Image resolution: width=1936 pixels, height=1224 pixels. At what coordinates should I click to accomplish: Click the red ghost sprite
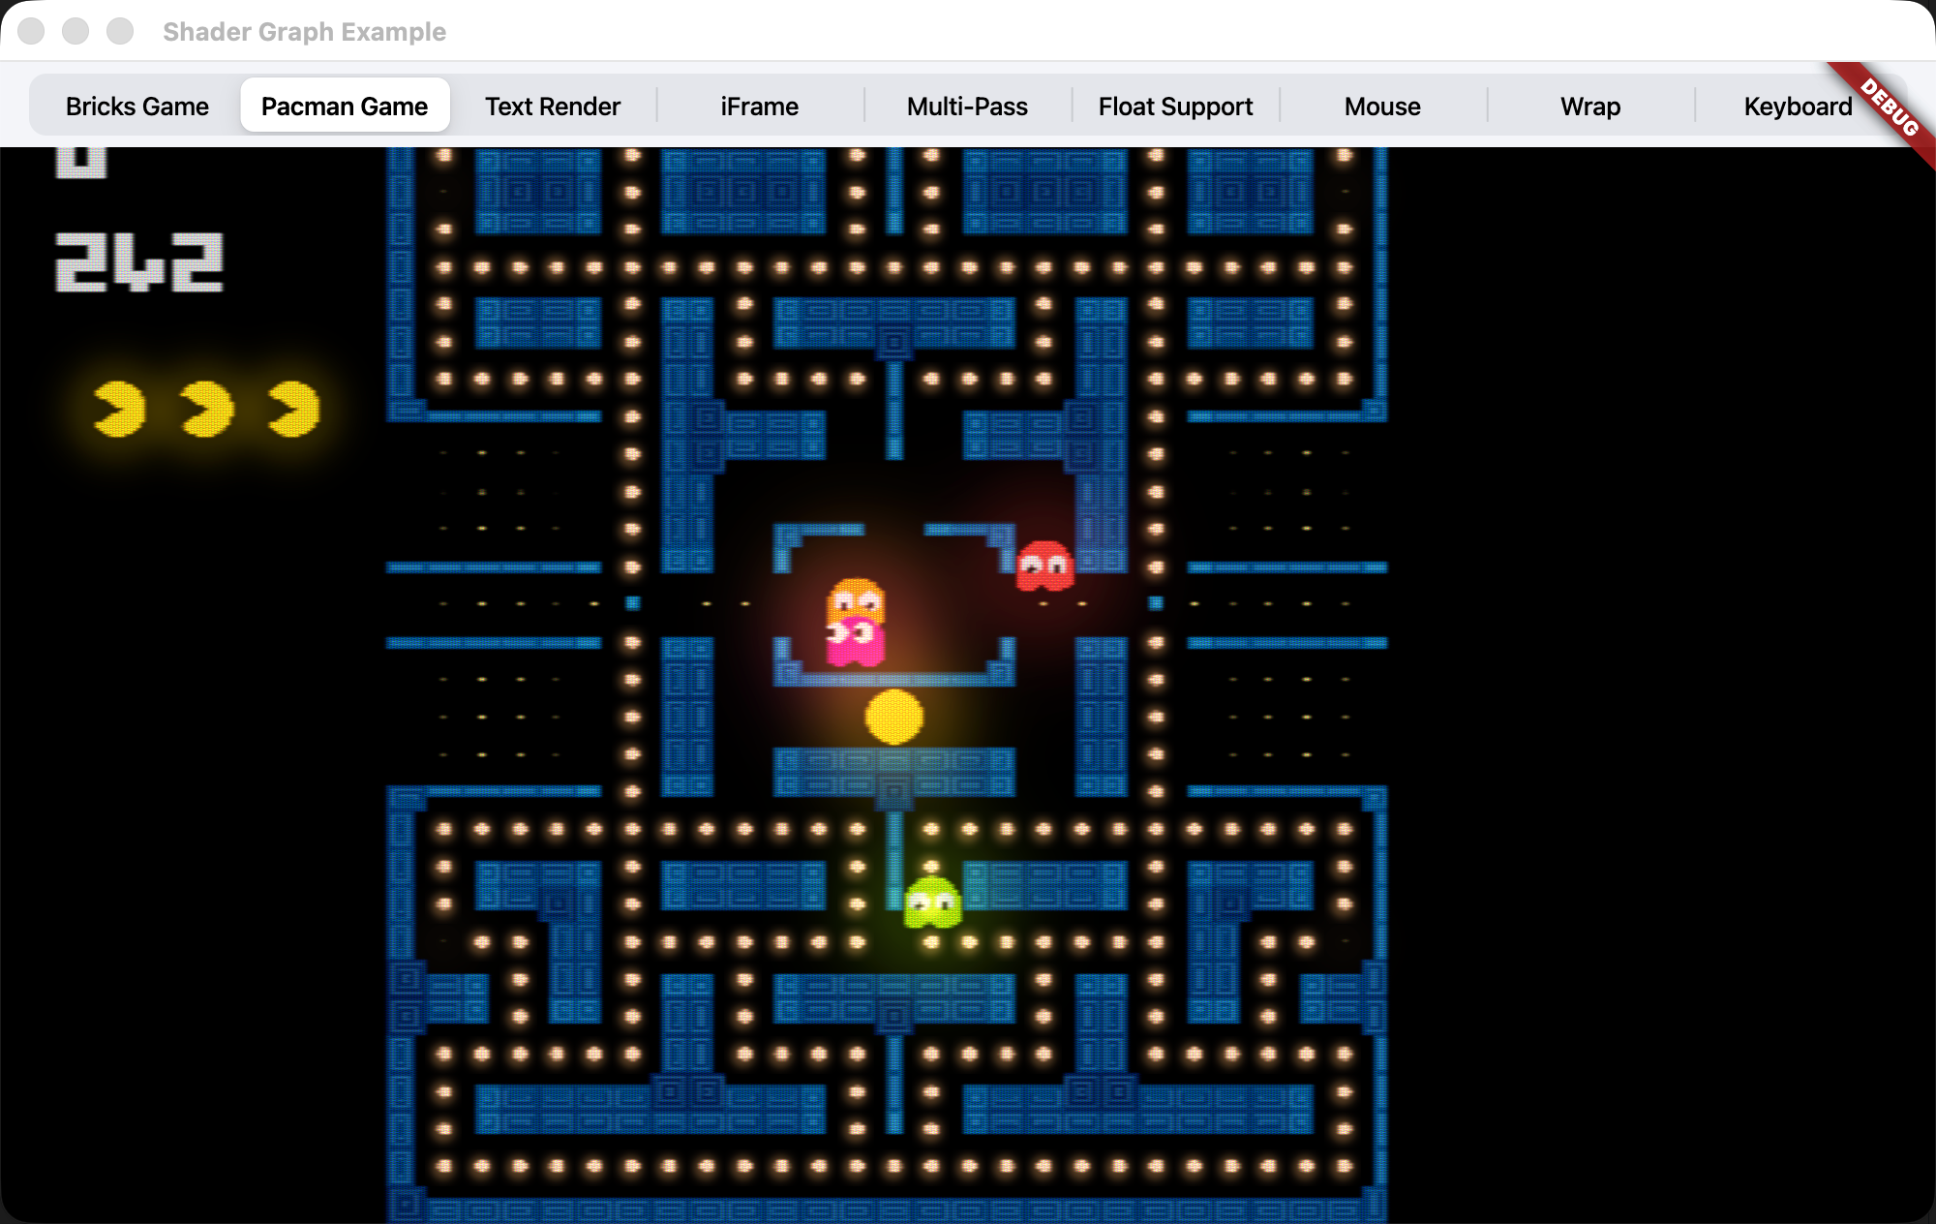point(1044,566)
